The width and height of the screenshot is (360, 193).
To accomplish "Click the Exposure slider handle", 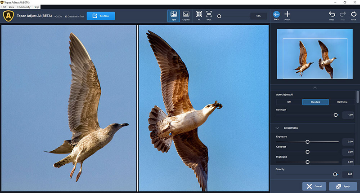I will point(307,142).
